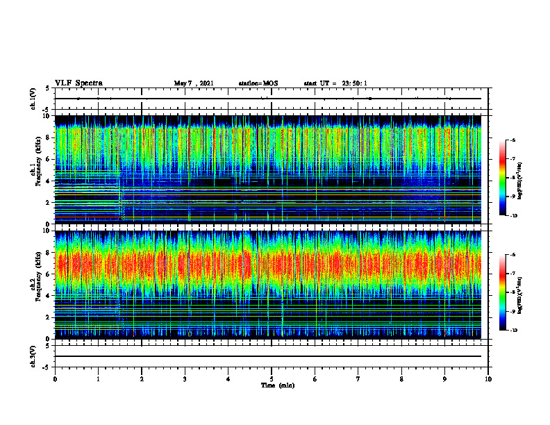
Task: Click the "4" label on the time axis
Action: 228,379
